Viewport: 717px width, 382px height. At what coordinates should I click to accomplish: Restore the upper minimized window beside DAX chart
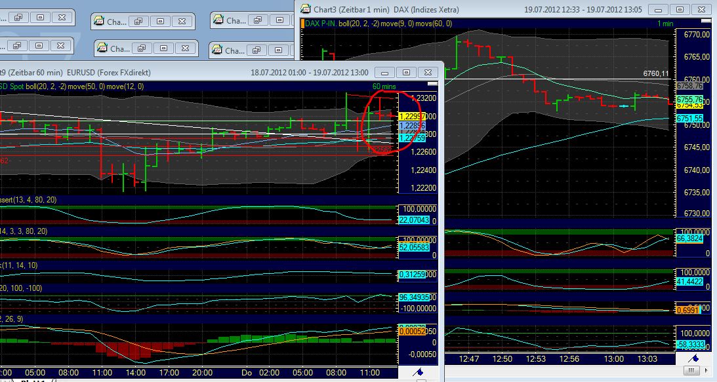click(x=258, y=20)
